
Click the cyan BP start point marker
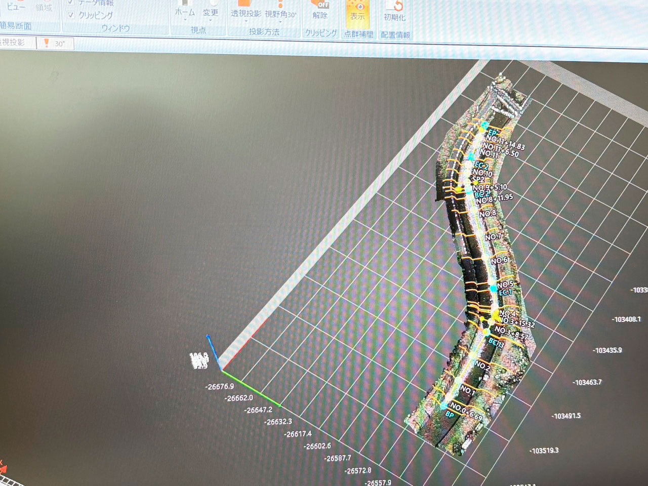(444, 406)
